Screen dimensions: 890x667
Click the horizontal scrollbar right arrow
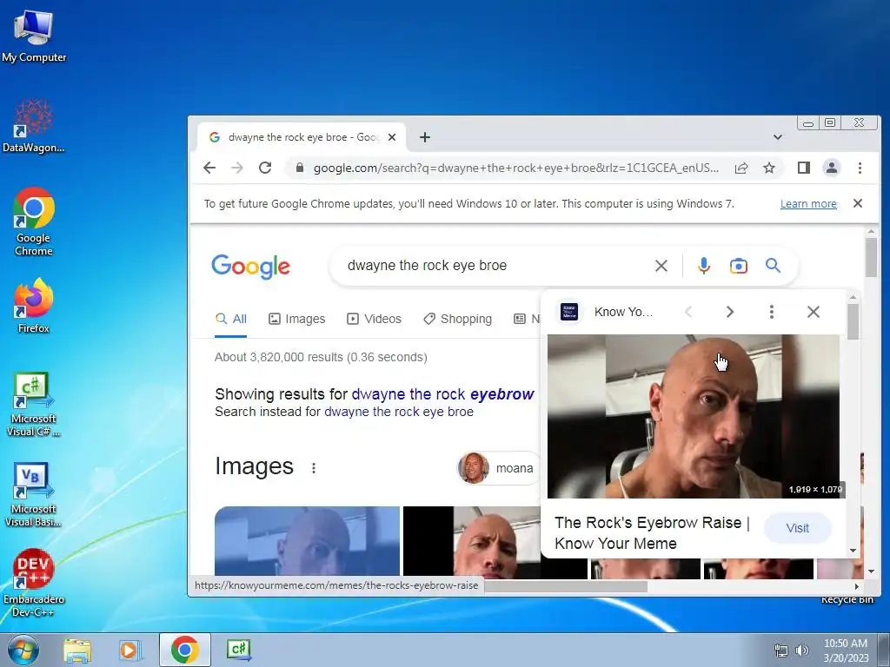(857, 586)
